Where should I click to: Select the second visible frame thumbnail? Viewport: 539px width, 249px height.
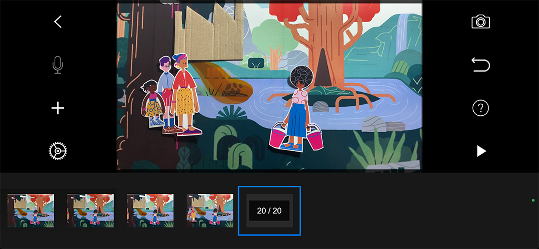[91, 211]
